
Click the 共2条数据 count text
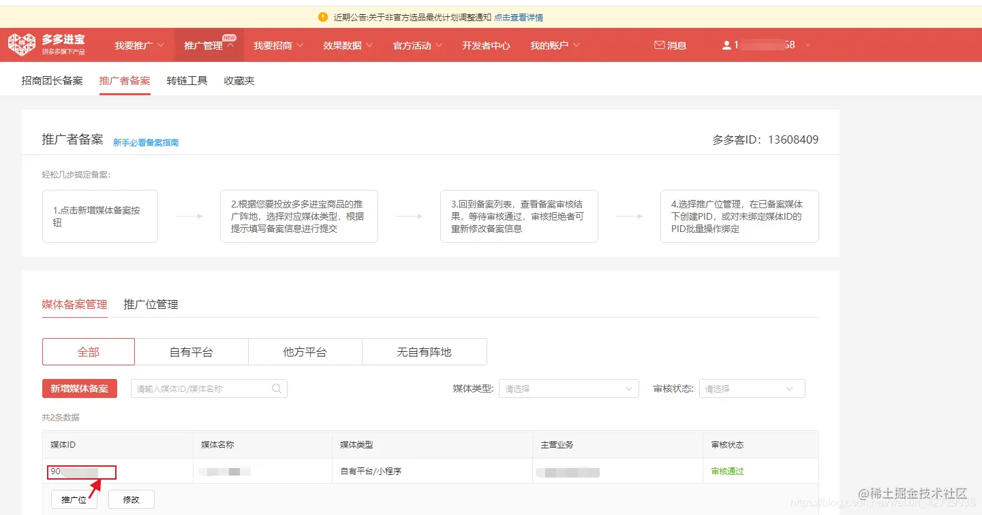(61, 417)
